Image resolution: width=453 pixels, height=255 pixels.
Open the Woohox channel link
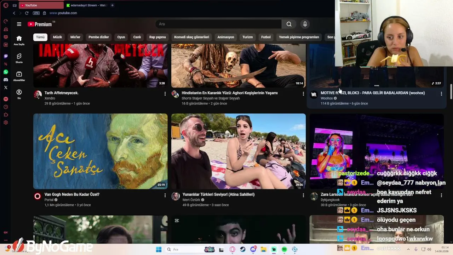pyautogui.click(x=327, y=98)
